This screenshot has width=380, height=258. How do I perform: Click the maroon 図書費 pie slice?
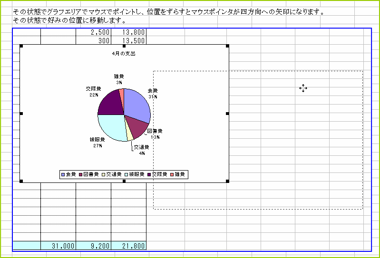[x=136, y=126]
